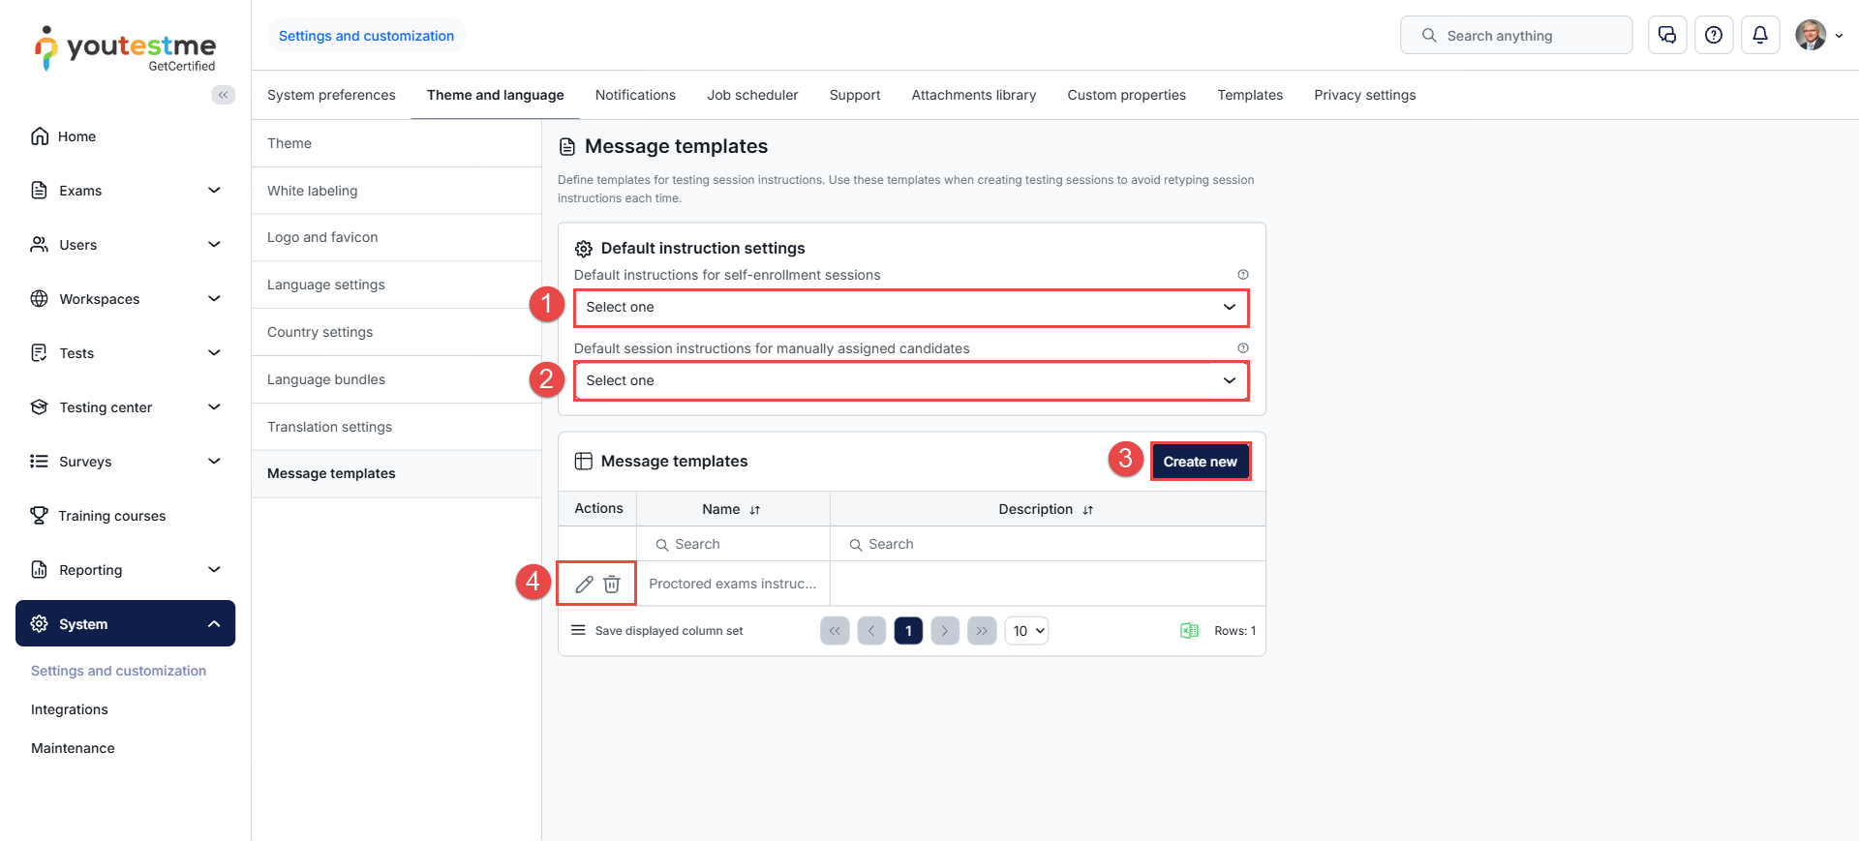Expand the Testing center sidebar menu
This screenshot has height=841, width=1859.
(126, 407)
